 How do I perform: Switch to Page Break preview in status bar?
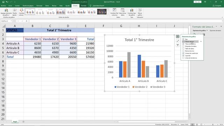coord(201,125)
